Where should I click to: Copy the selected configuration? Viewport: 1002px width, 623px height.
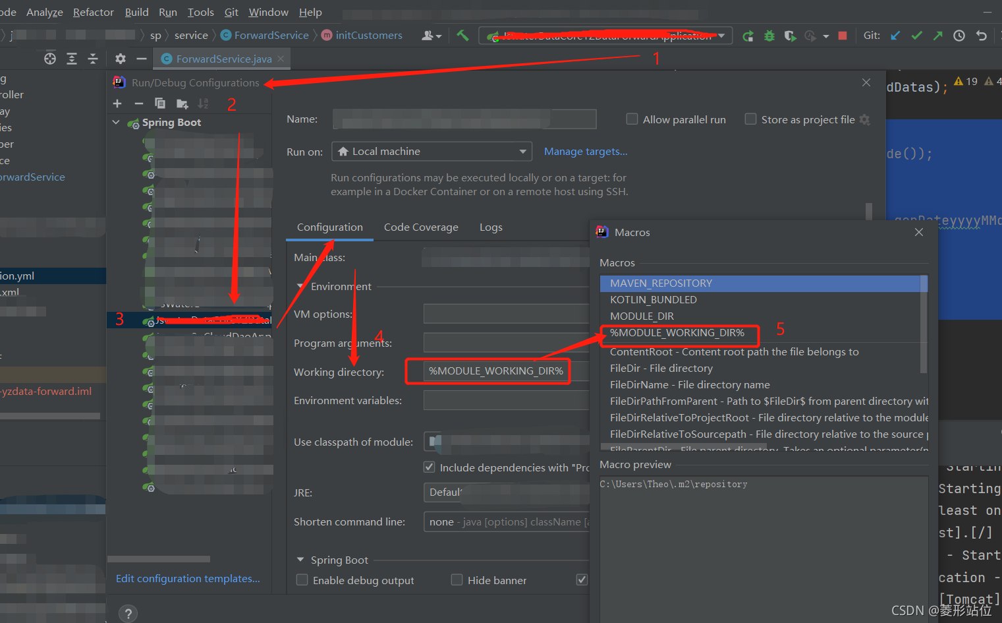(x=160, y=104)
